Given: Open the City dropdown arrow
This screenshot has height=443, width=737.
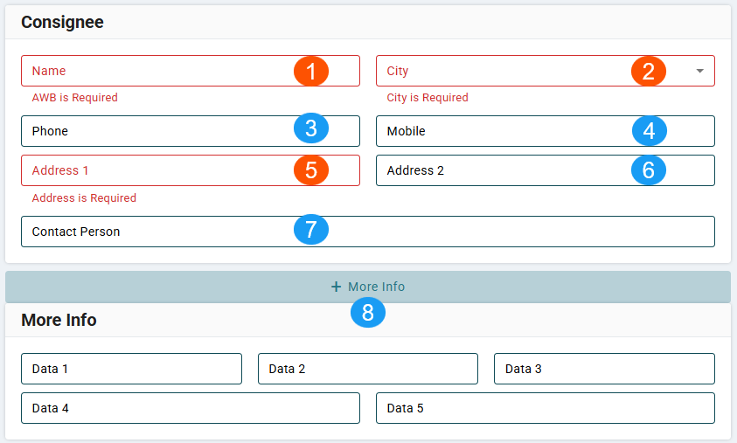Looking at the screenshot, I should point(699,72).
